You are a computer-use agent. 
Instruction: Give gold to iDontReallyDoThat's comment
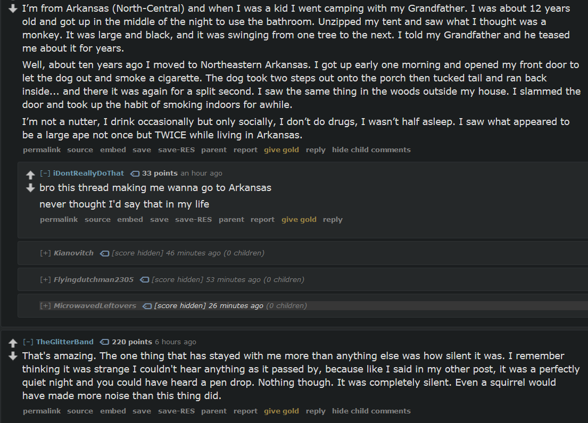tap(299, 220)
